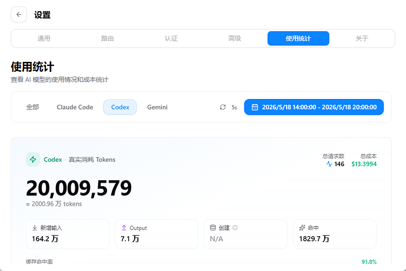Select the 使用统计 tab

(298, 38)
